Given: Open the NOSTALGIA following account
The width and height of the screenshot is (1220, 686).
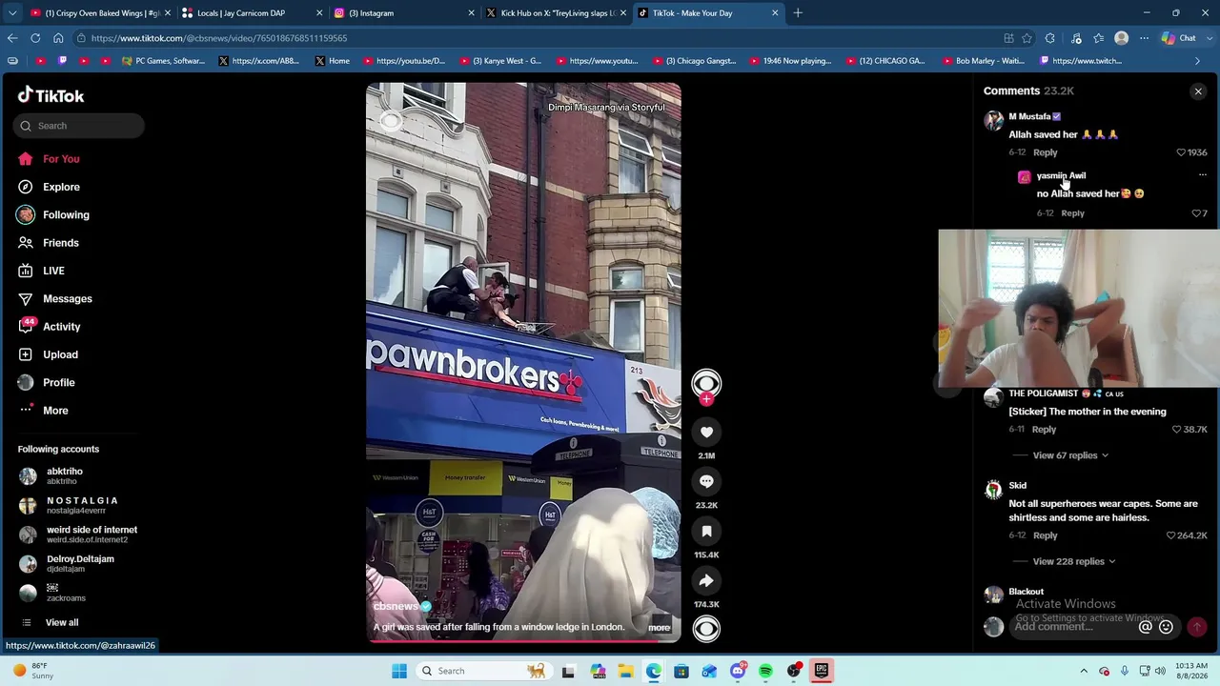Looking at the screenshot, I should 81,506.
